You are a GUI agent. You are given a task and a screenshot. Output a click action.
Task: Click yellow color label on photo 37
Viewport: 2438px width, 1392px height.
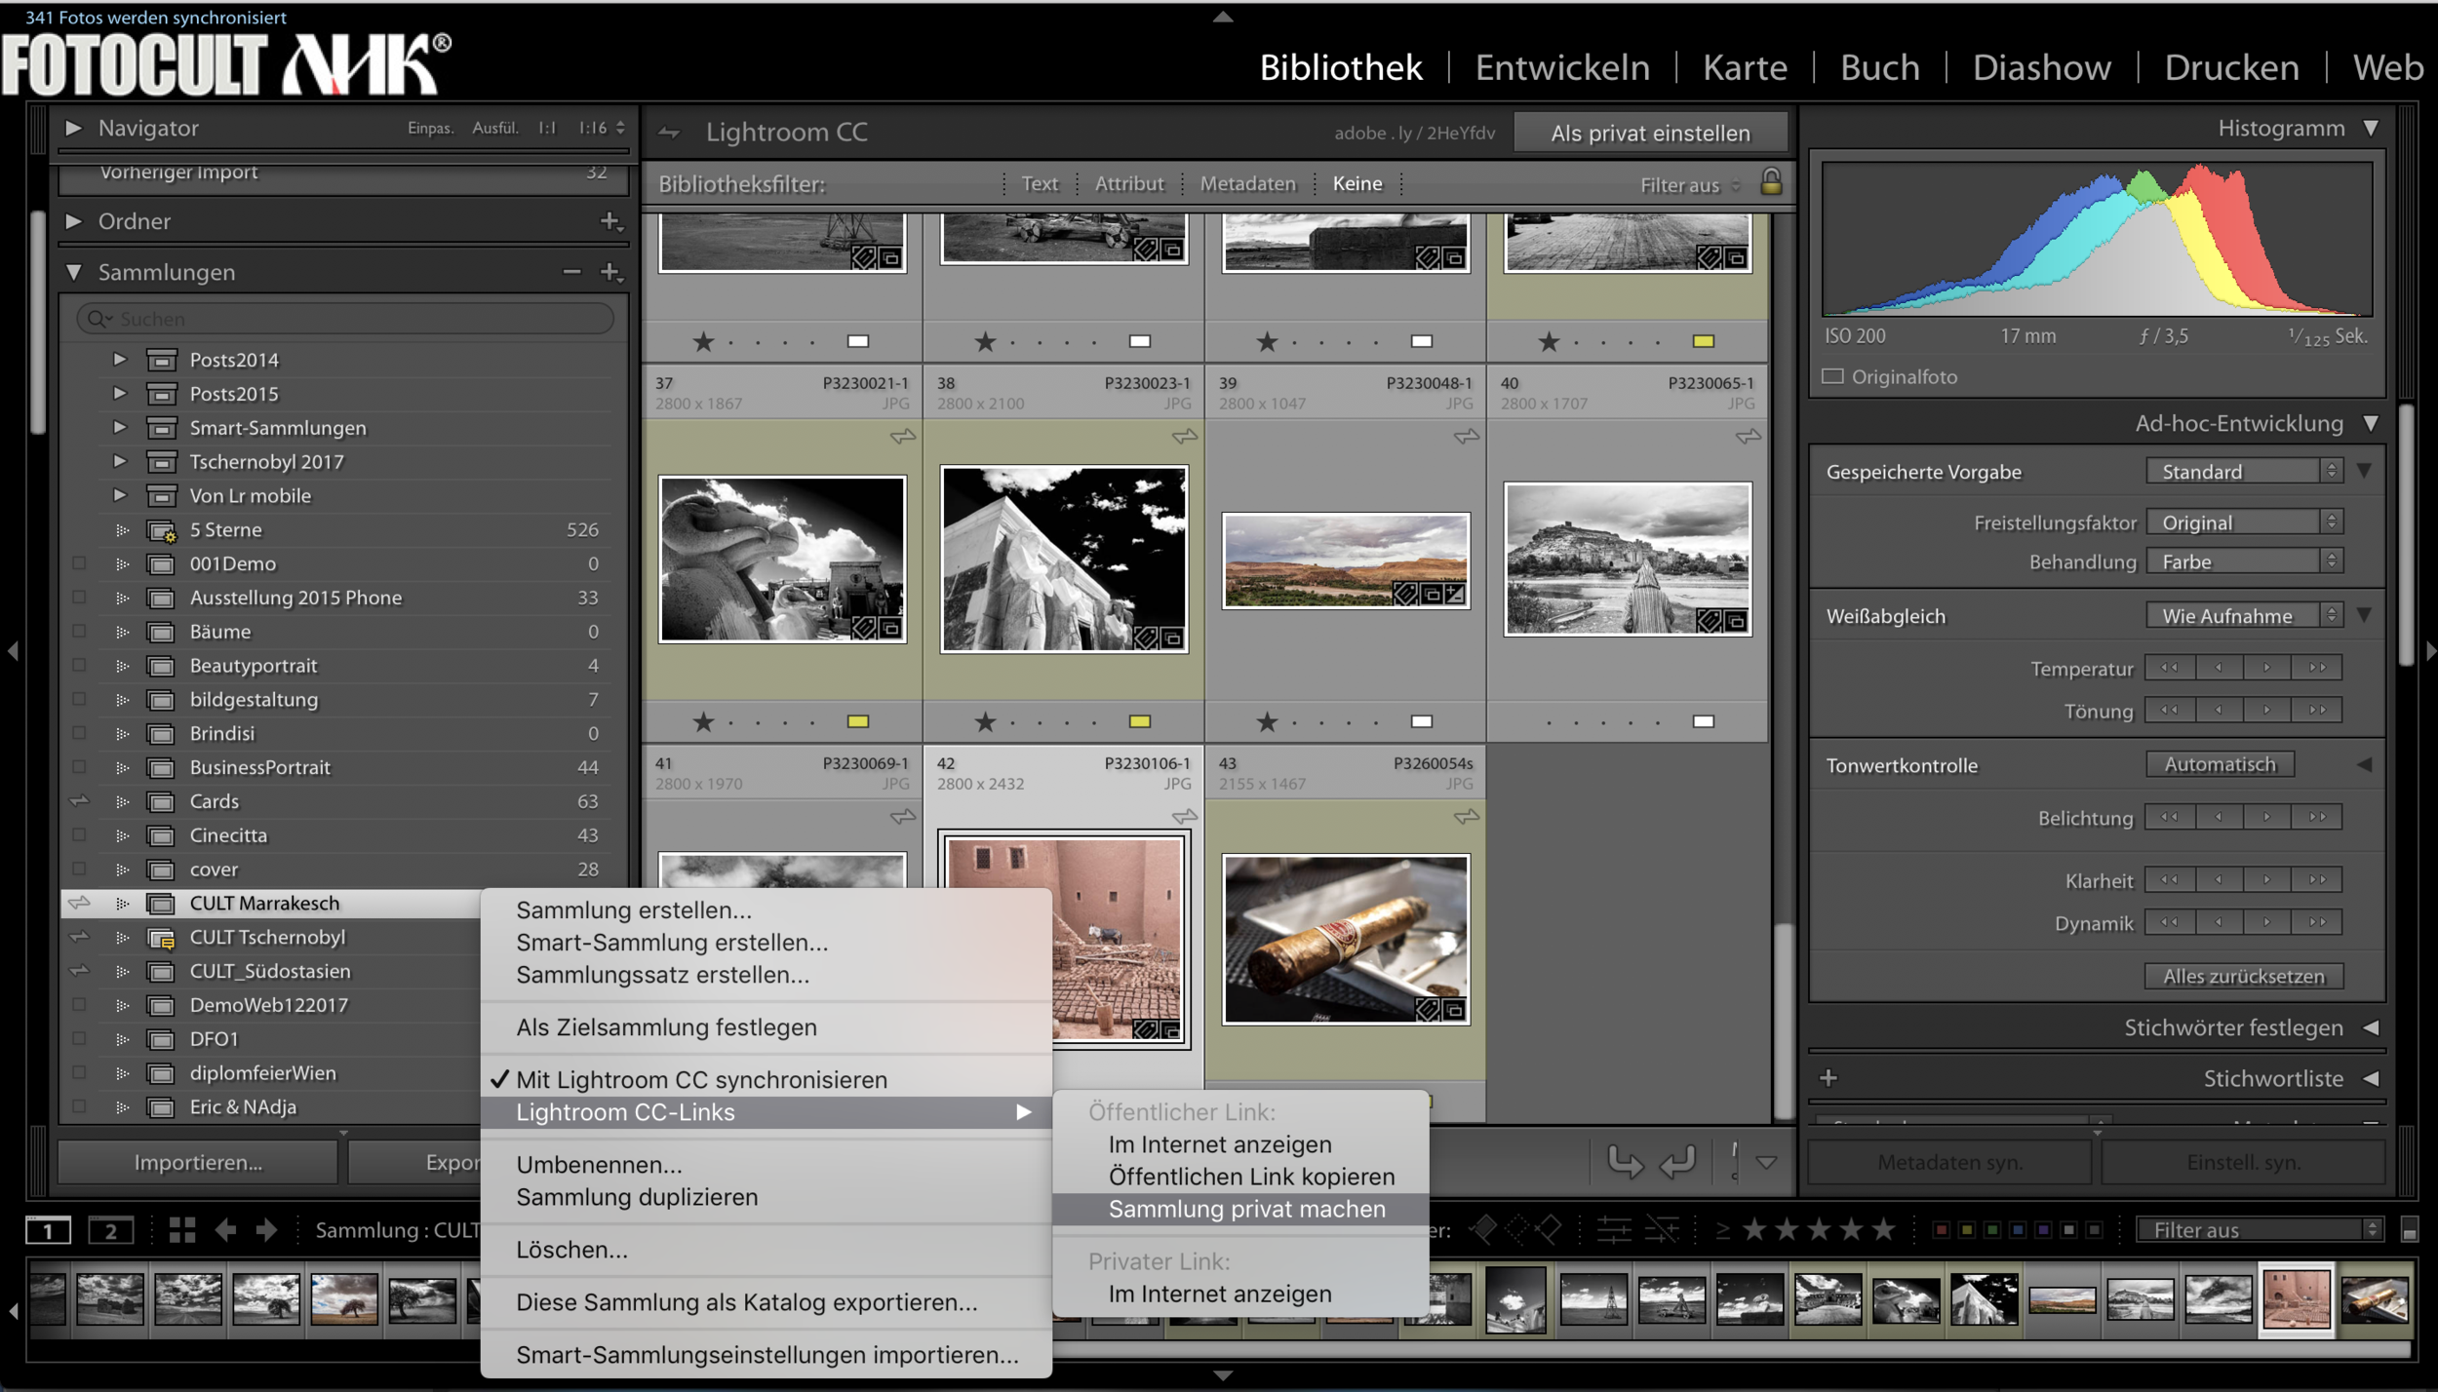click(x=858, y=721)
